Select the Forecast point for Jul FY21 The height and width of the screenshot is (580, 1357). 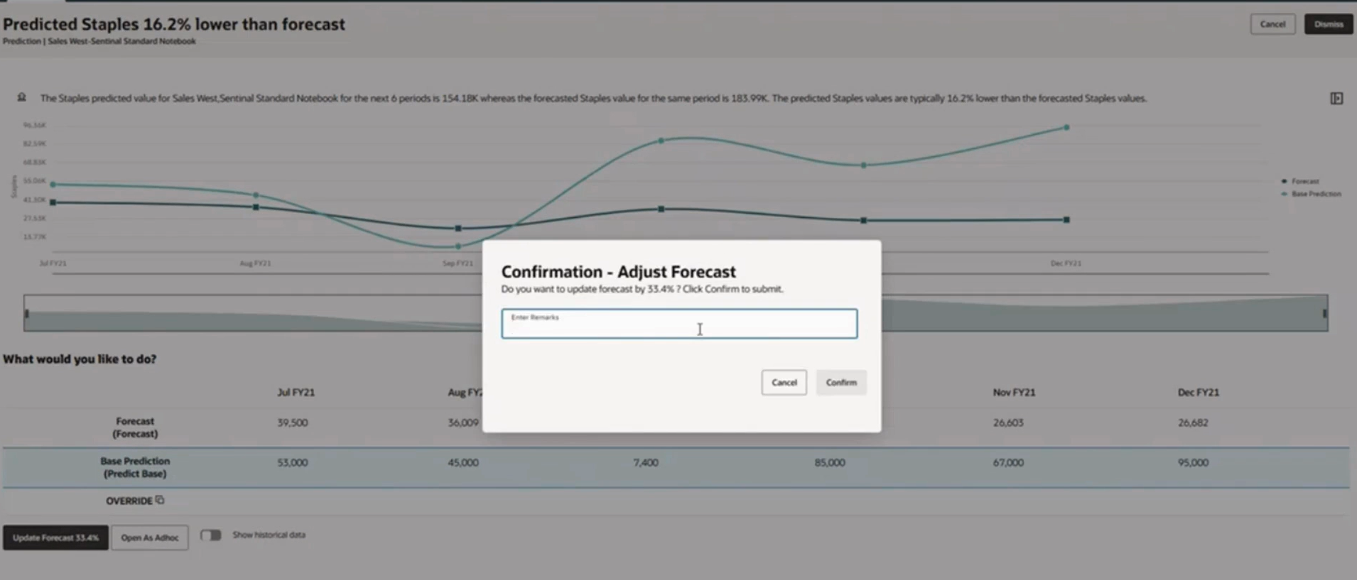[x=53, y=202]
